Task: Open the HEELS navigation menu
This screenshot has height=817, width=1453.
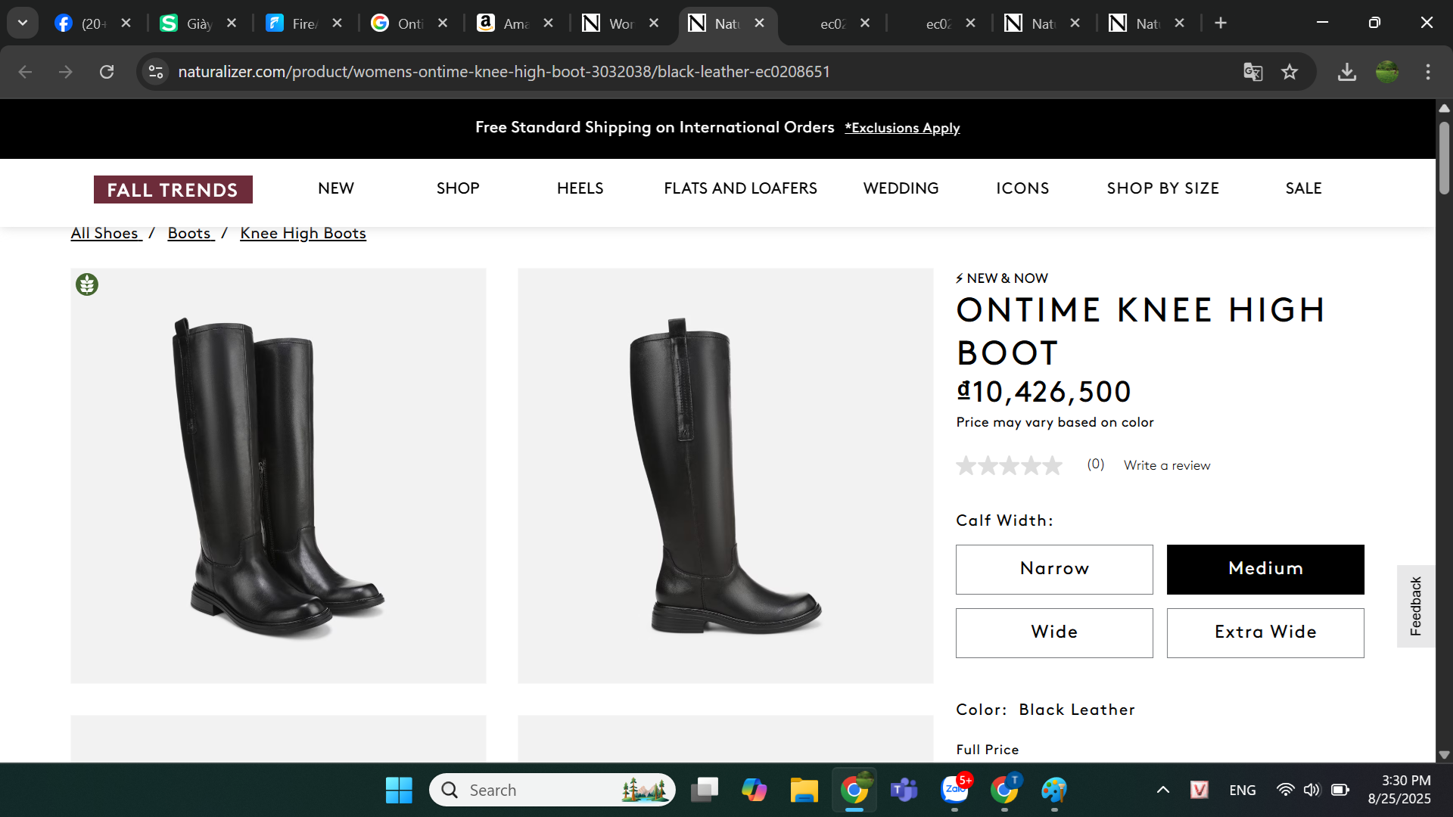Action: [580, 188]
